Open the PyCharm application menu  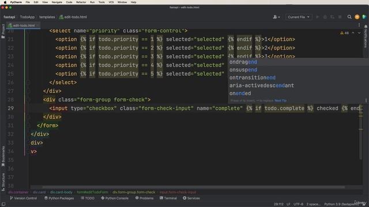[16, 2]
